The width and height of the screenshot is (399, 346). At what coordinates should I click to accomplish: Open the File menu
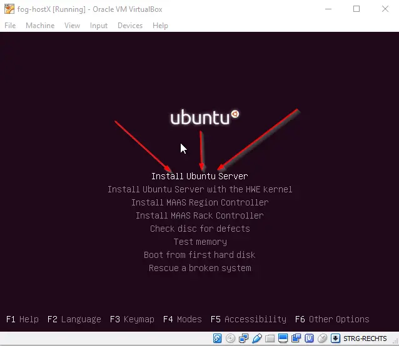(10, 26)
